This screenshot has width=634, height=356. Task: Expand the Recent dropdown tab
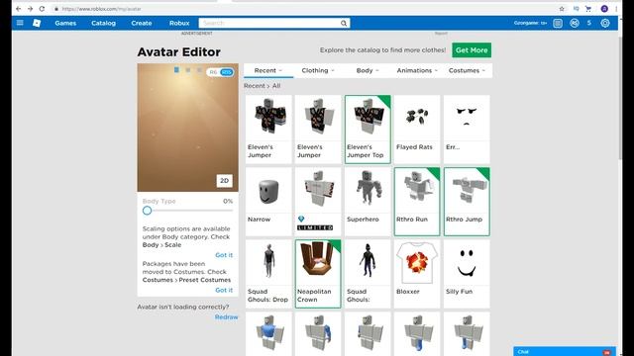coord(268,70)
